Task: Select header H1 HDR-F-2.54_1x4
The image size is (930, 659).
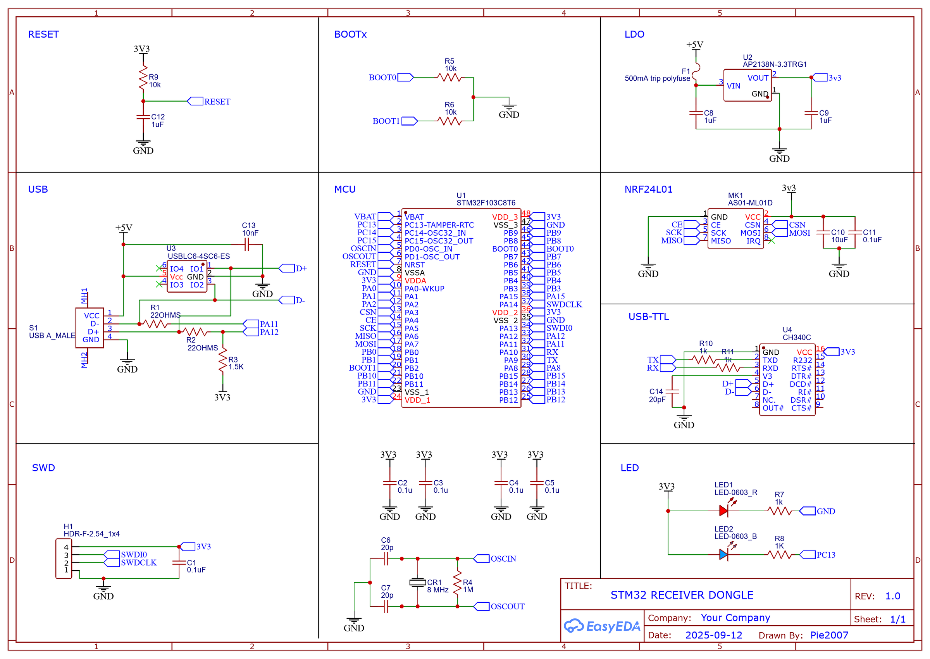Action: (x=64, y=559)
